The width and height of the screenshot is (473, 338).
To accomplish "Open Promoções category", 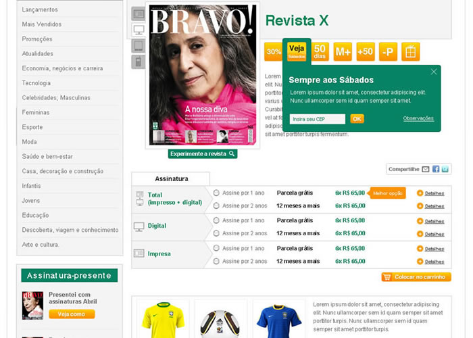I will [x=37, y=39].
